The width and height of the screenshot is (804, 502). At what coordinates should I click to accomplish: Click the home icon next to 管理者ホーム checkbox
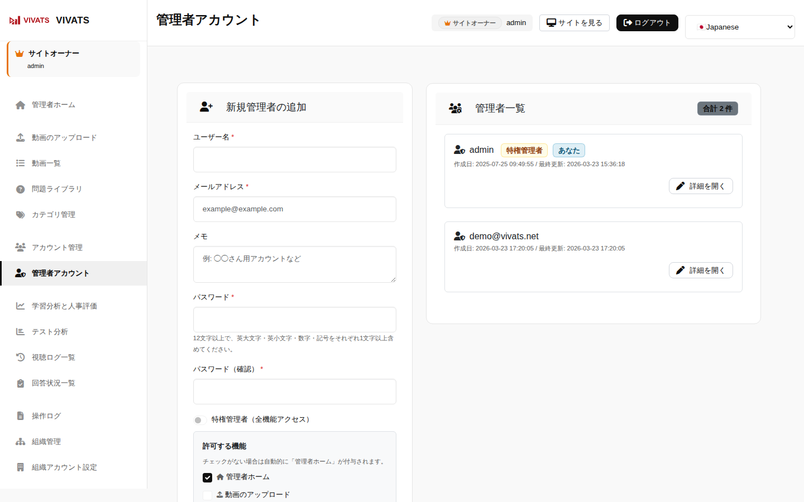click(220, 477)
